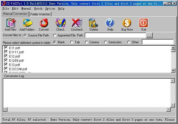Choose Other as delimiter symbol
178x124 pixels.
(129, 42)
